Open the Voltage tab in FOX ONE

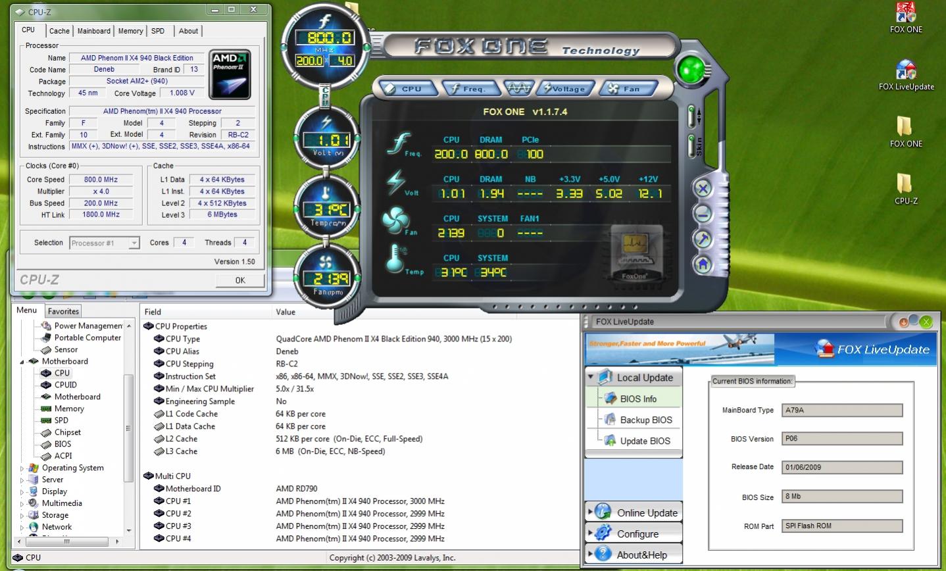coord(564,88)
